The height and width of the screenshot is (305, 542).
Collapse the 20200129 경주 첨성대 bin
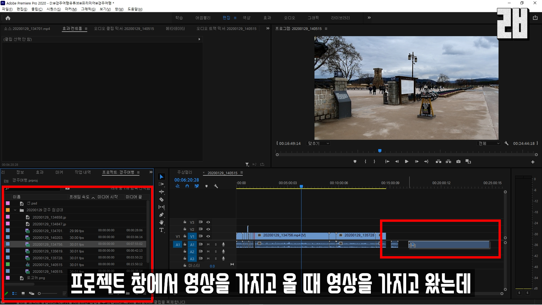pos(15,210)
